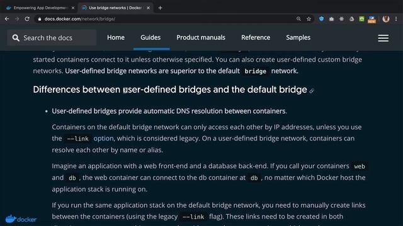Image resolution: width=403 pixels, height=226 pixels.
Task: Open the zoom magnifier in address bar
Action: tap(298, 19)
